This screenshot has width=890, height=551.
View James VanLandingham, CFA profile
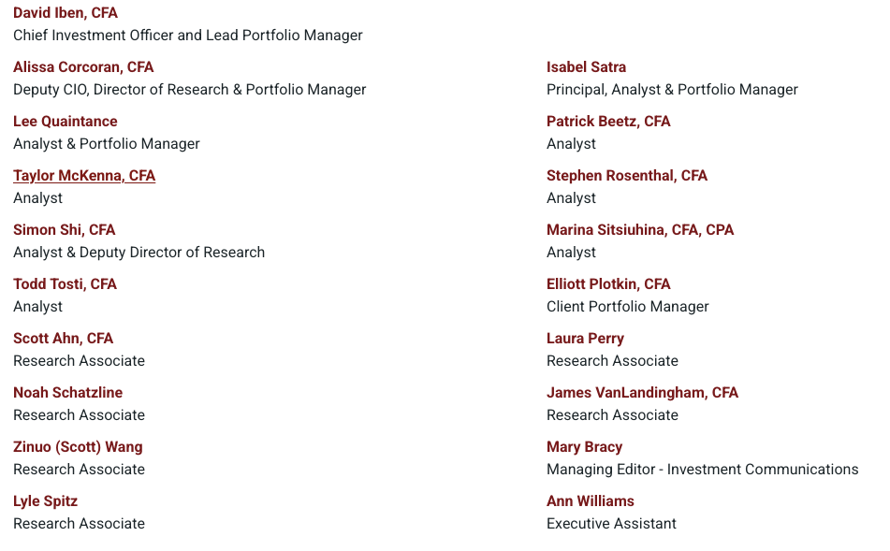coord(643,393)
